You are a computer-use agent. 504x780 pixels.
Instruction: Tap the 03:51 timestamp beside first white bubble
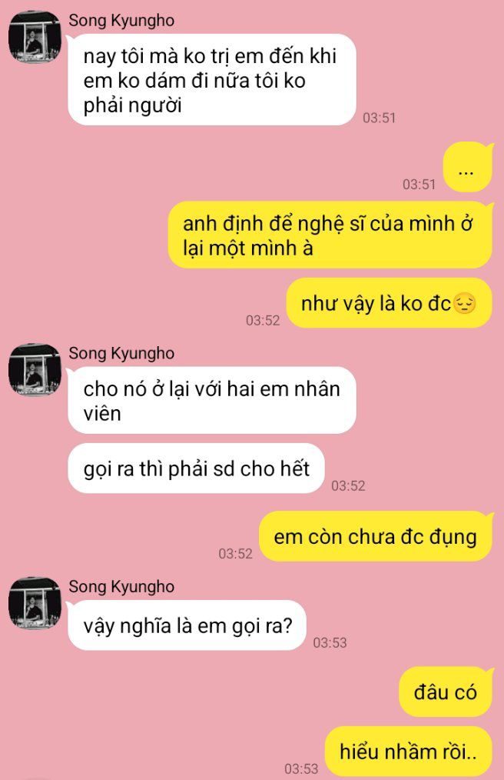pyautogui.click(x=380, y=118)
